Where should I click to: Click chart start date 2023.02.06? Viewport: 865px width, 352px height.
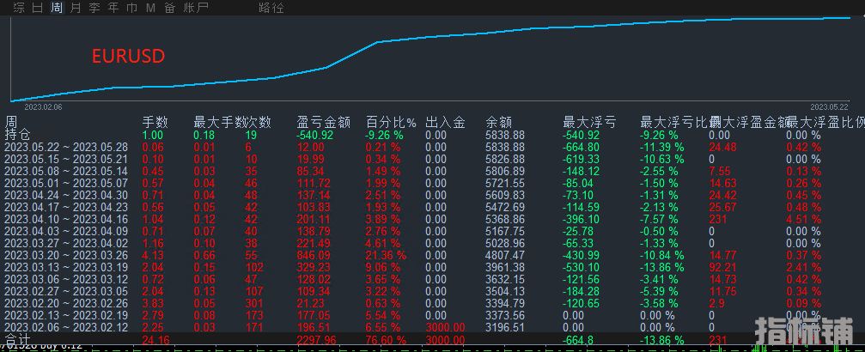pyautogui.click(x=43, y=106)
